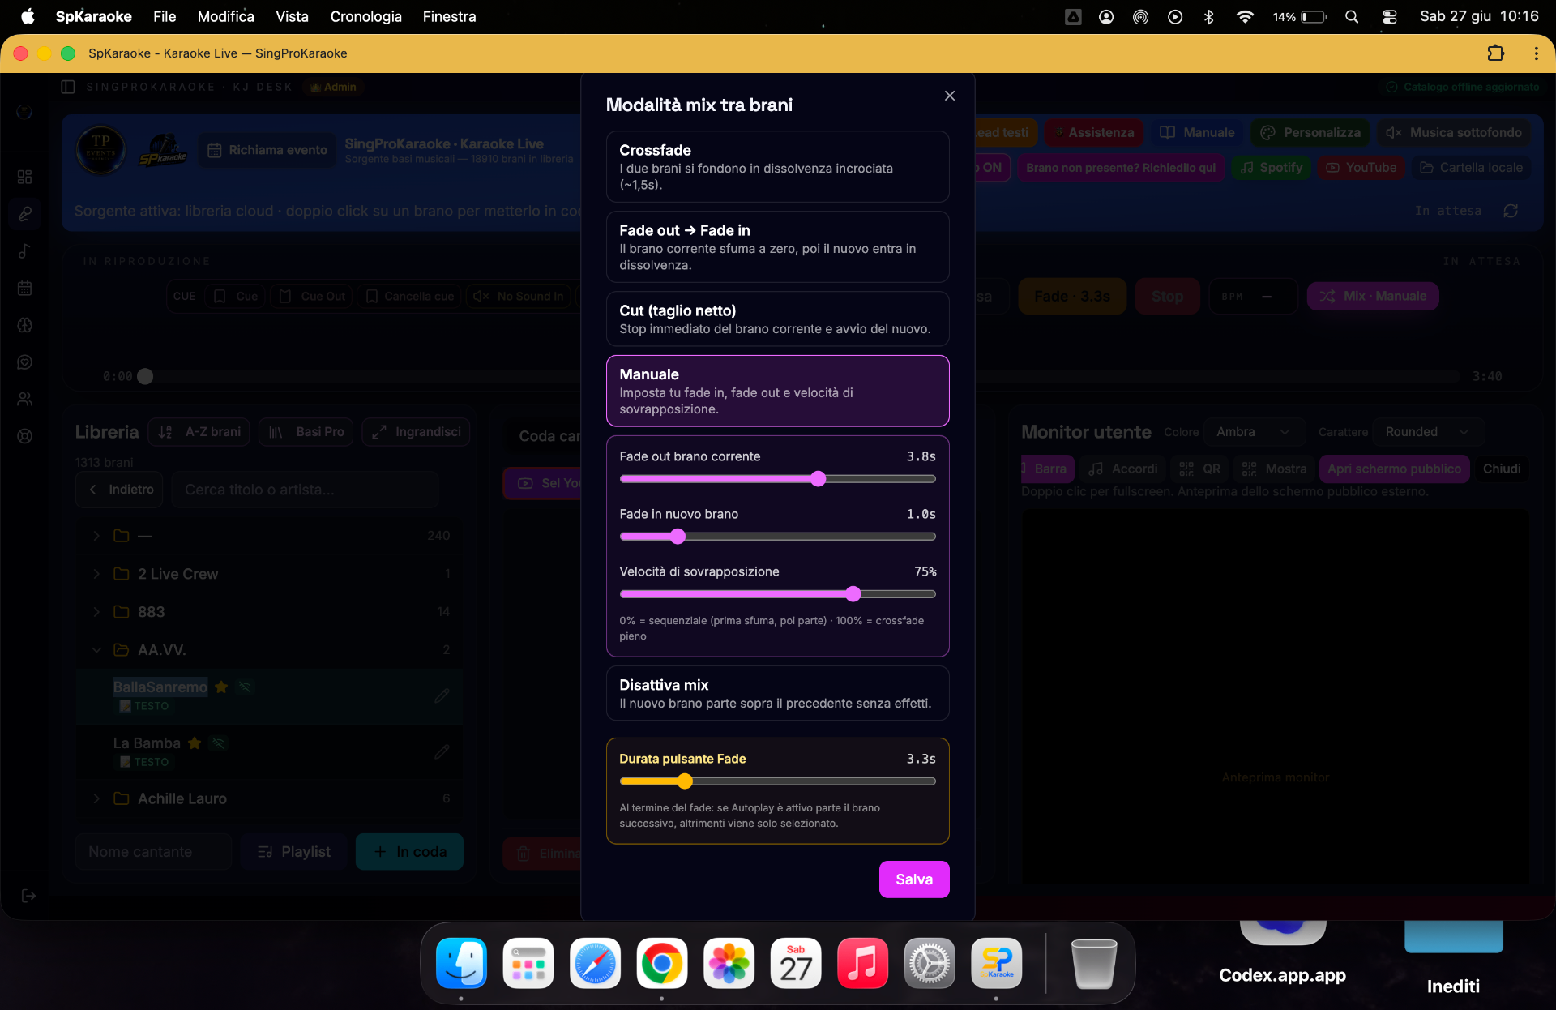
Task: Open the lifebuoy support icon in sidebar
Action: coord(24,436)
